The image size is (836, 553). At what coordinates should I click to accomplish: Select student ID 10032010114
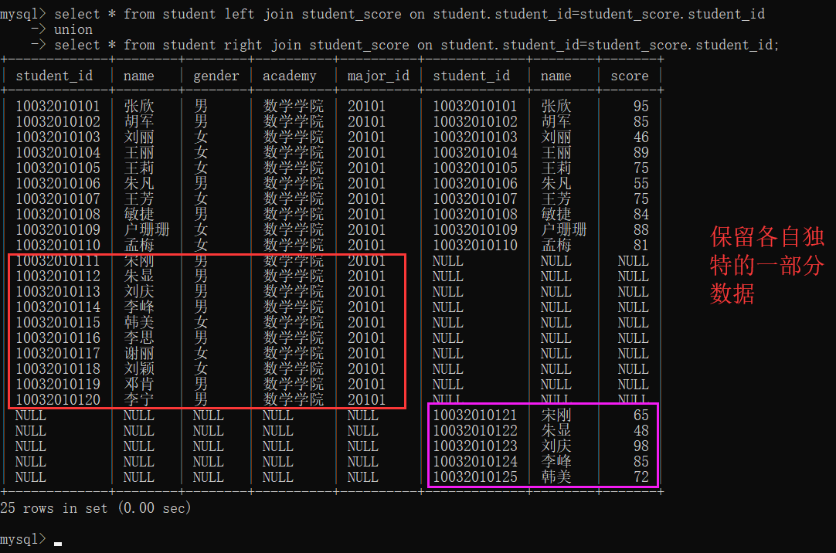(x=58, y=307)
